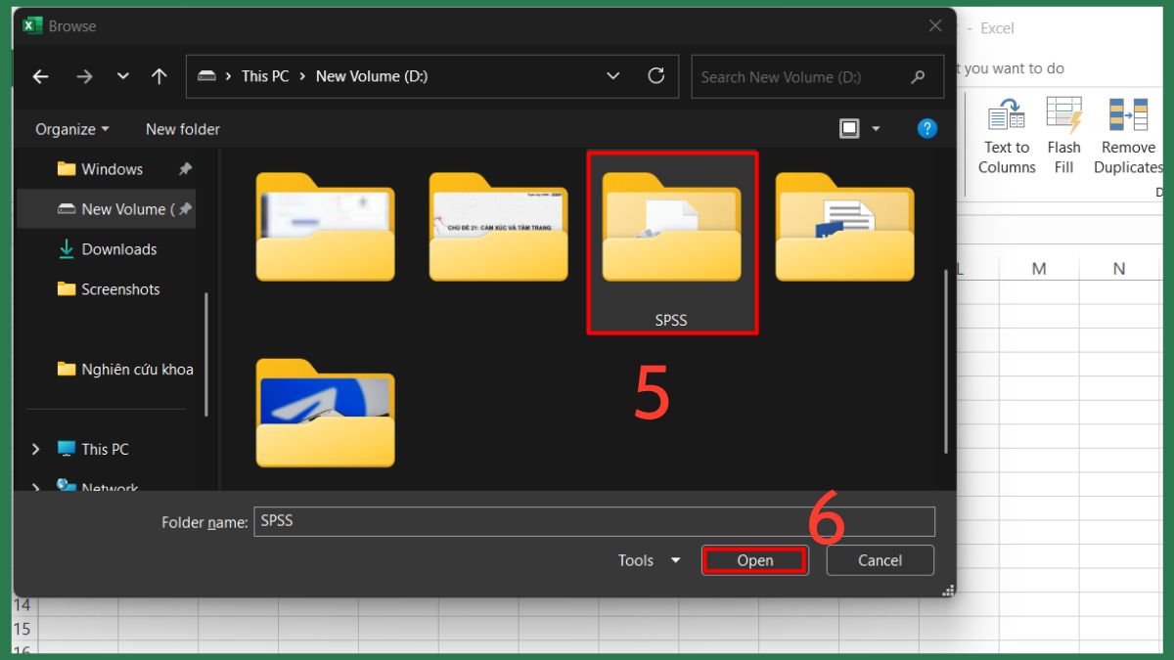Click the search magnifier in the search box
The height and width of the screenshot is (660, 1174).
pos(918,76)
